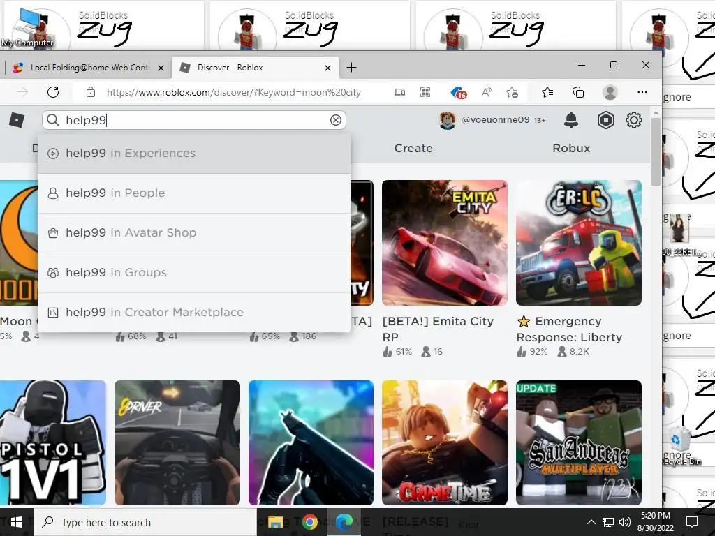
Task: Select the Edge taskbar icon
Action: point(344,522)
